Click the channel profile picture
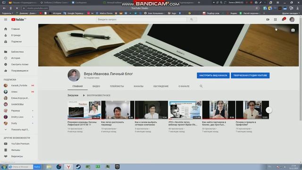Screen dimensions: 302x170 pyautogui.click(x=74, y=75)
